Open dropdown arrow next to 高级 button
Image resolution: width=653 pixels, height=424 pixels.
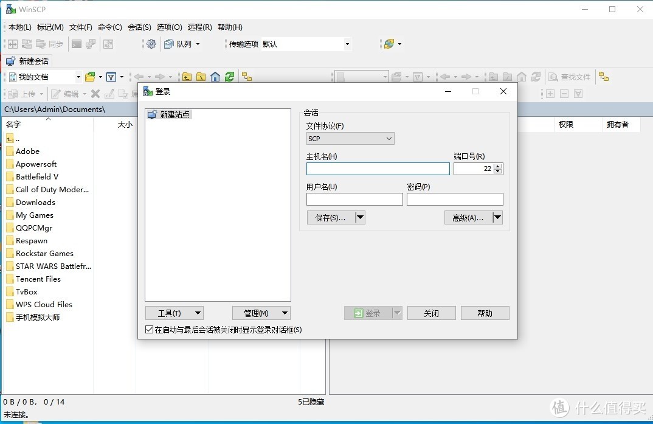tap(498, 217)
